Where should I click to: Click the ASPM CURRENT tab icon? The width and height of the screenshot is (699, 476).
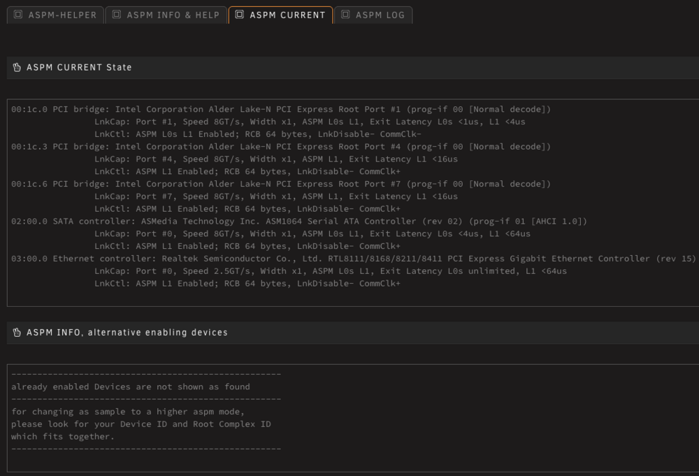[x=239, y=15]
